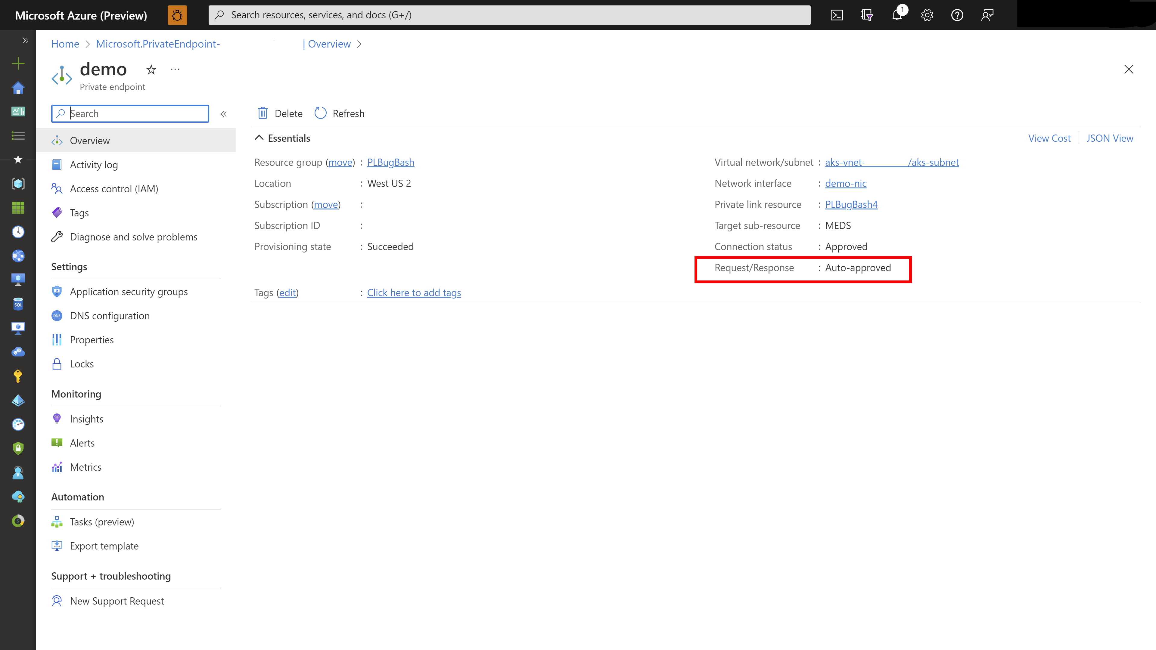Collapse the resource menu with the double chevron
This screenshot has width=1156, height=650.
(x=223, y=113)
